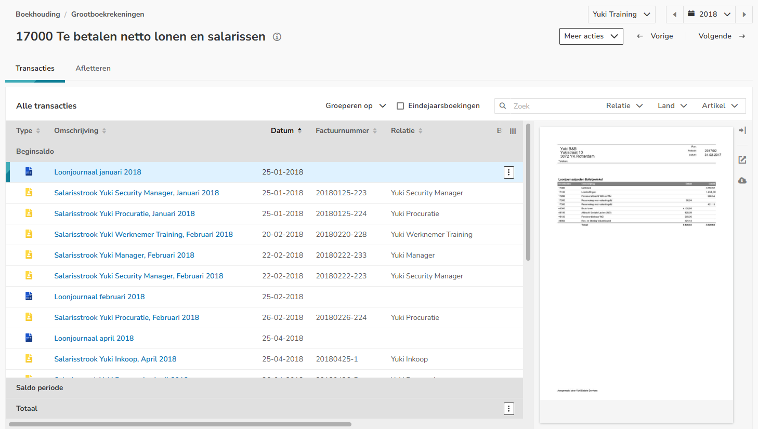Image resolution: width=758 pixels, height=429 pixels.
Task: Click the horizontal scrollbar below the table
Action: pos(180,424)
